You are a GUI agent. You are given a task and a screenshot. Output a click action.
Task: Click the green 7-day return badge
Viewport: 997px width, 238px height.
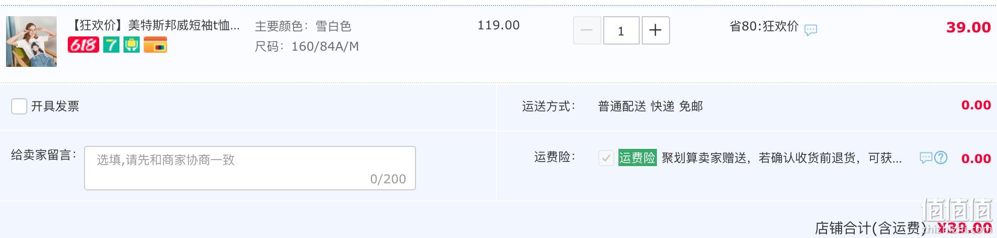[x=111, y=45]
